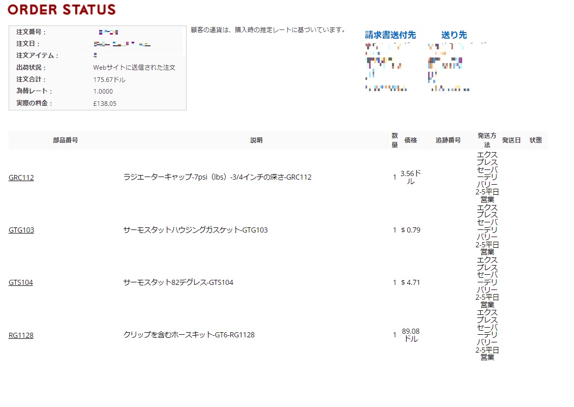Click the 発送方法 column header
This screenshot has height=407, width=574.
tap(487, 140)
